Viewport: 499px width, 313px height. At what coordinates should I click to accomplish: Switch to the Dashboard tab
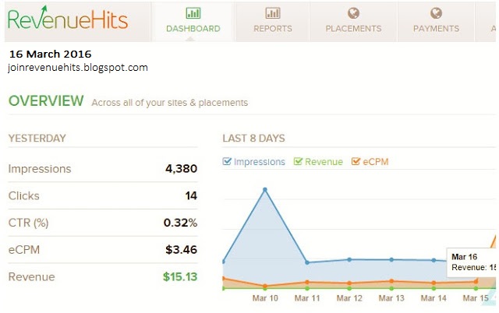(193, 29)
